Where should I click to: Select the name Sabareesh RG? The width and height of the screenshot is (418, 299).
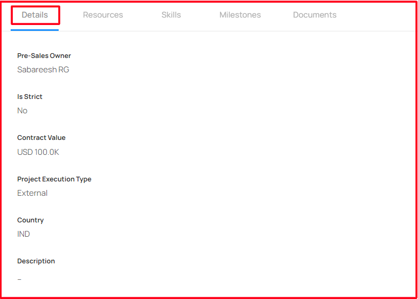[x=43, y=70]
